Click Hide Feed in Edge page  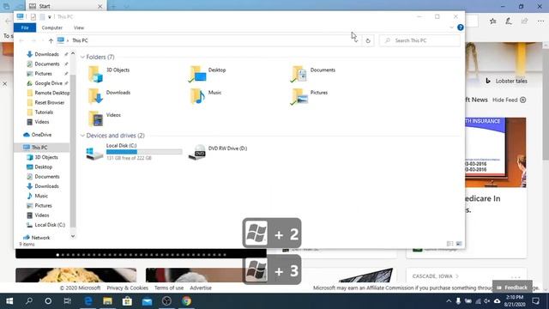click(x=509, y=100)
